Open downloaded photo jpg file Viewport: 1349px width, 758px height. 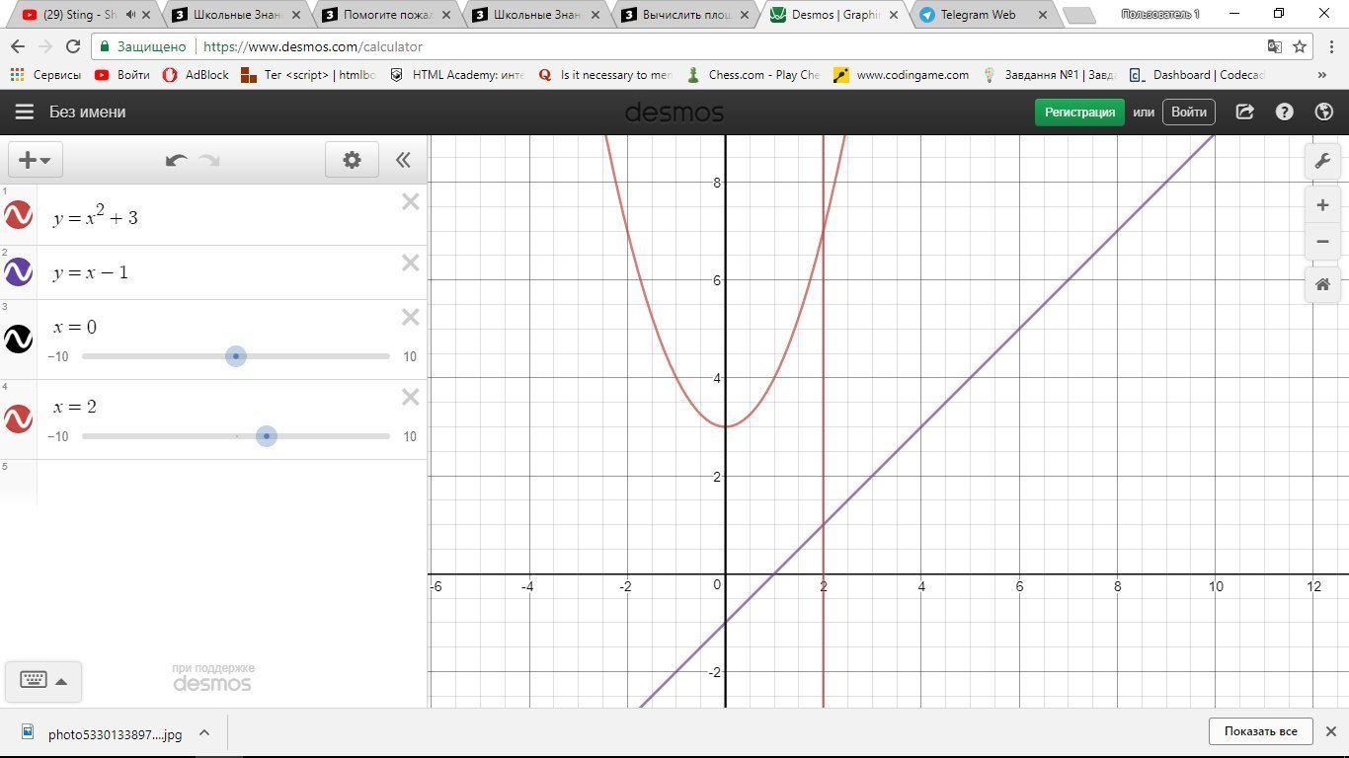tap(103, 733)
